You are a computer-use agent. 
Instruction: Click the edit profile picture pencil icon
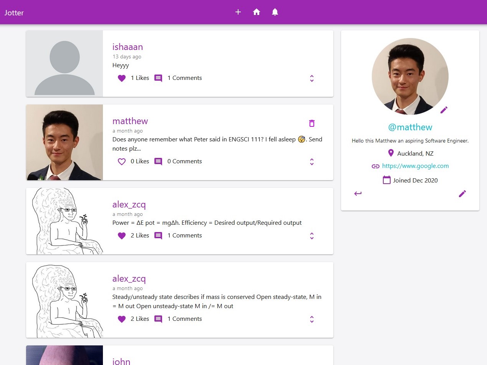pyautogui.click(x=444, y=110)
